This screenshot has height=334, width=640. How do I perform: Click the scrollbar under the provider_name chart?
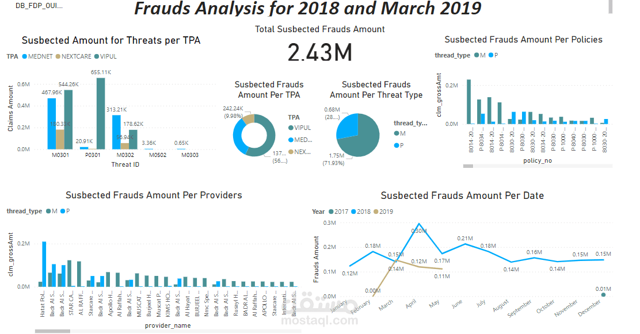pos(52,332)
